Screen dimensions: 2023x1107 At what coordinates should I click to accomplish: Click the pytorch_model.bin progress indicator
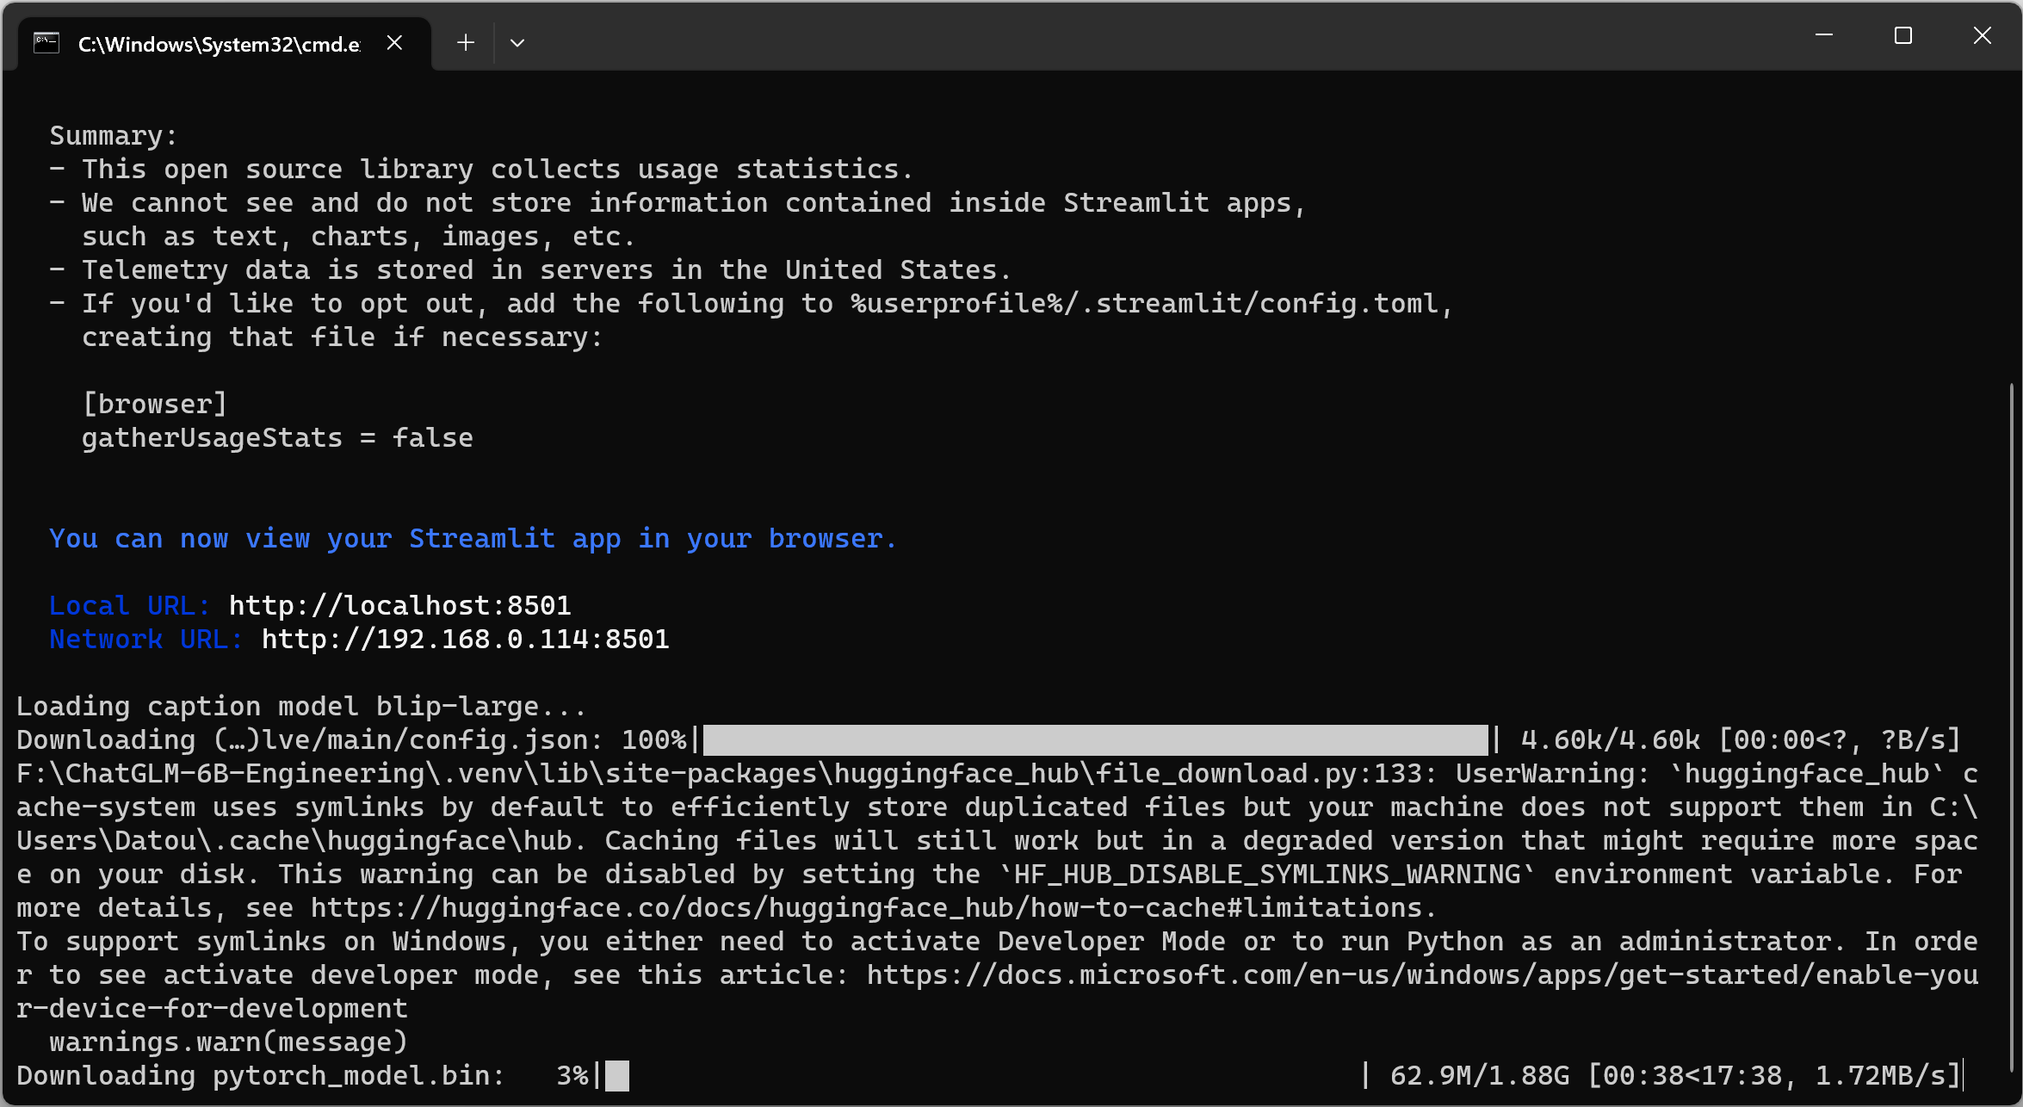617,1074
